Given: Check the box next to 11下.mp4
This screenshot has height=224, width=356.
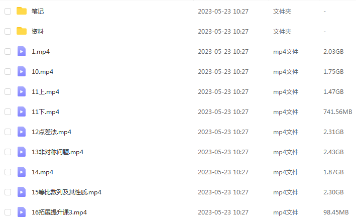Looking at the screenshot, I should click(x=8, y=111).
